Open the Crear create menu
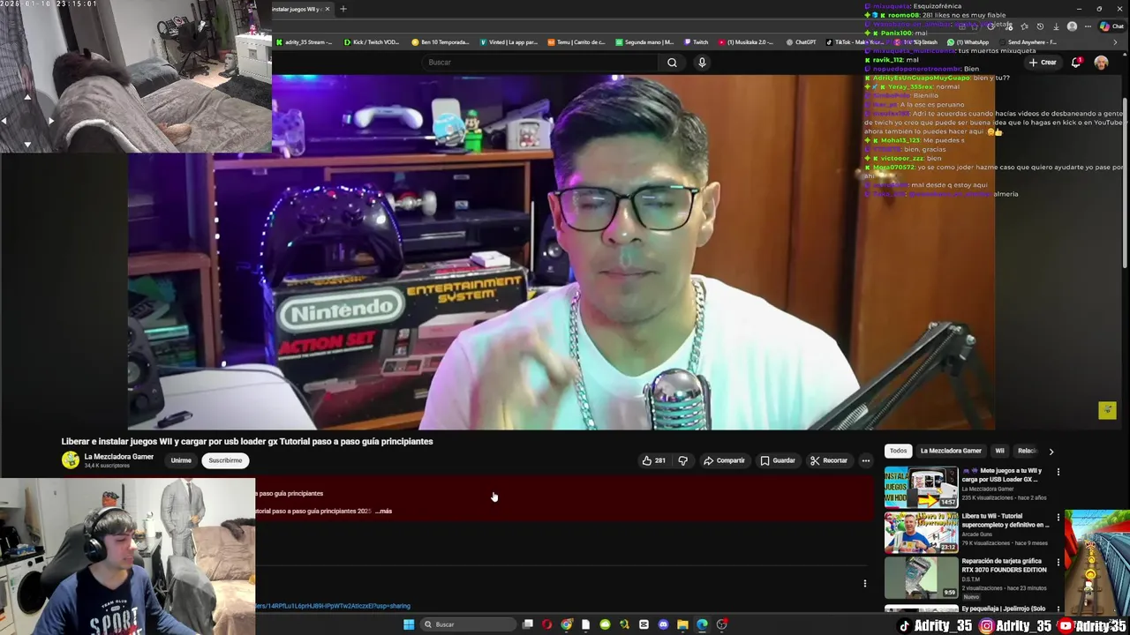Screen dimensions: 1130x635 [x=1043, y=63]
